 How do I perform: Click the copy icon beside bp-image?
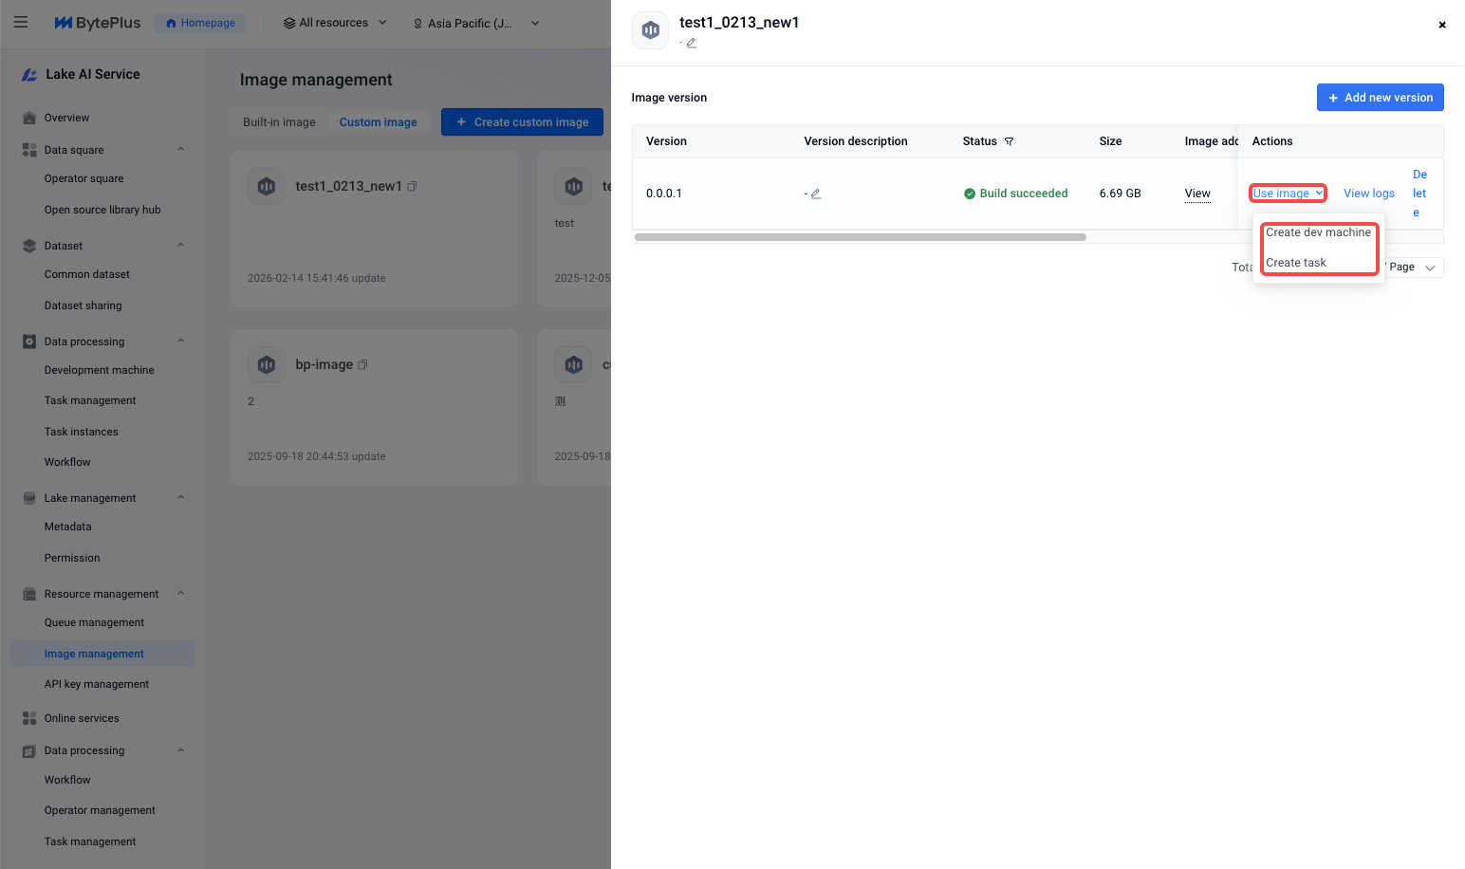click(x=362, y=365)
